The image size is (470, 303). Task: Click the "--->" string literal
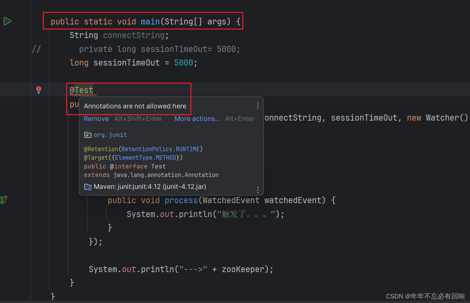(x=193, y=269)
